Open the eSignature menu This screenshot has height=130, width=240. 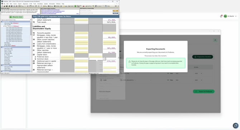pyautogui.click(x=25, y=4)
